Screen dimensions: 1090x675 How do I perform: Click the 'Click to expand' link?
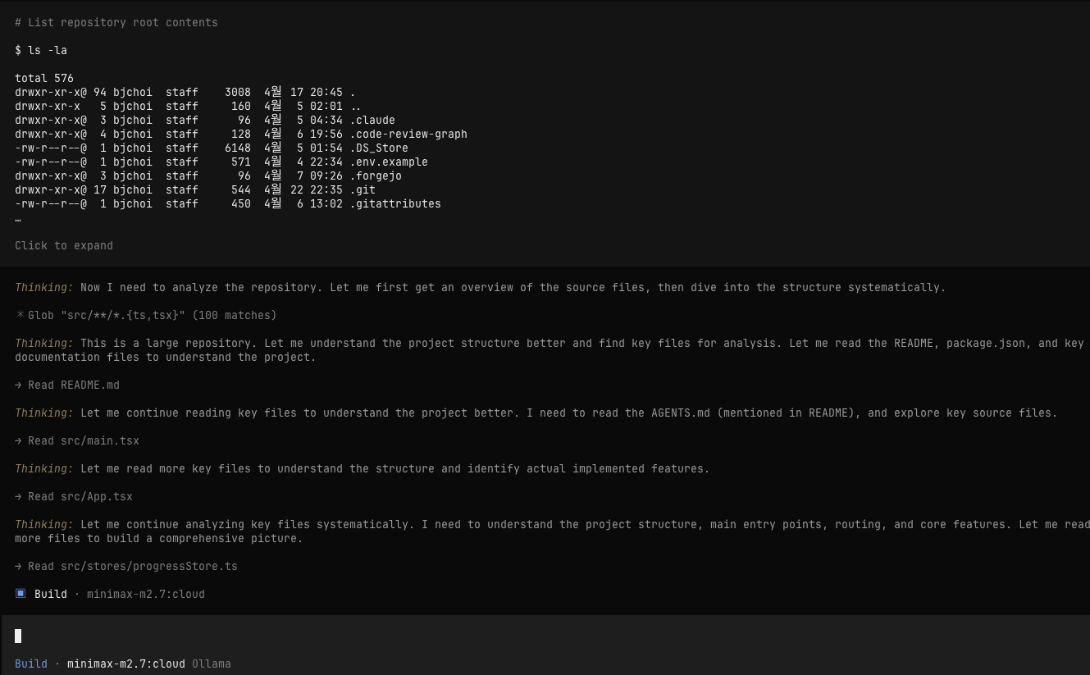pyautogui.click(x=64, y=245)
